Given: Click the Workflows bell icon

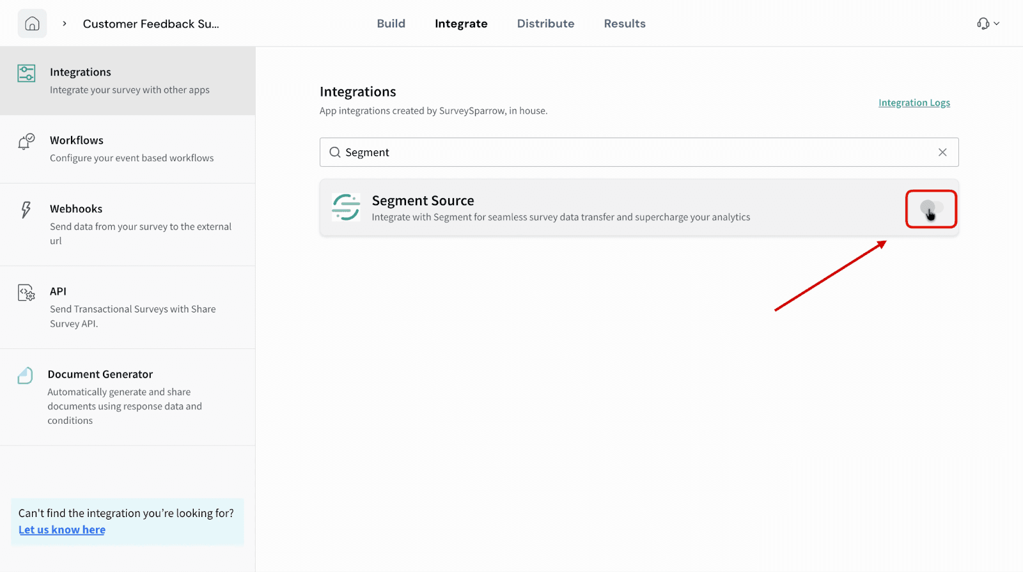Looking at the screenshot, I should [x=26, y=141].
